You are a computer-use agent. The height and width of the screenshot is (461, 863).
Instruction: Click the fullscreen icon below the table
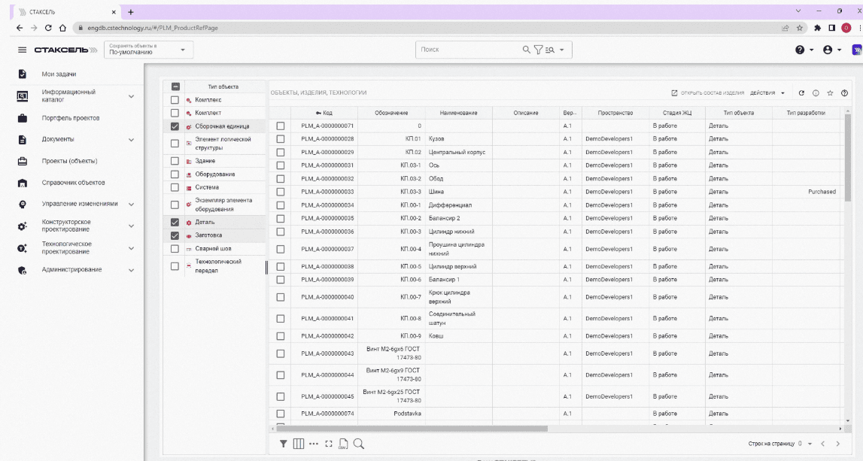pos(328,444)
